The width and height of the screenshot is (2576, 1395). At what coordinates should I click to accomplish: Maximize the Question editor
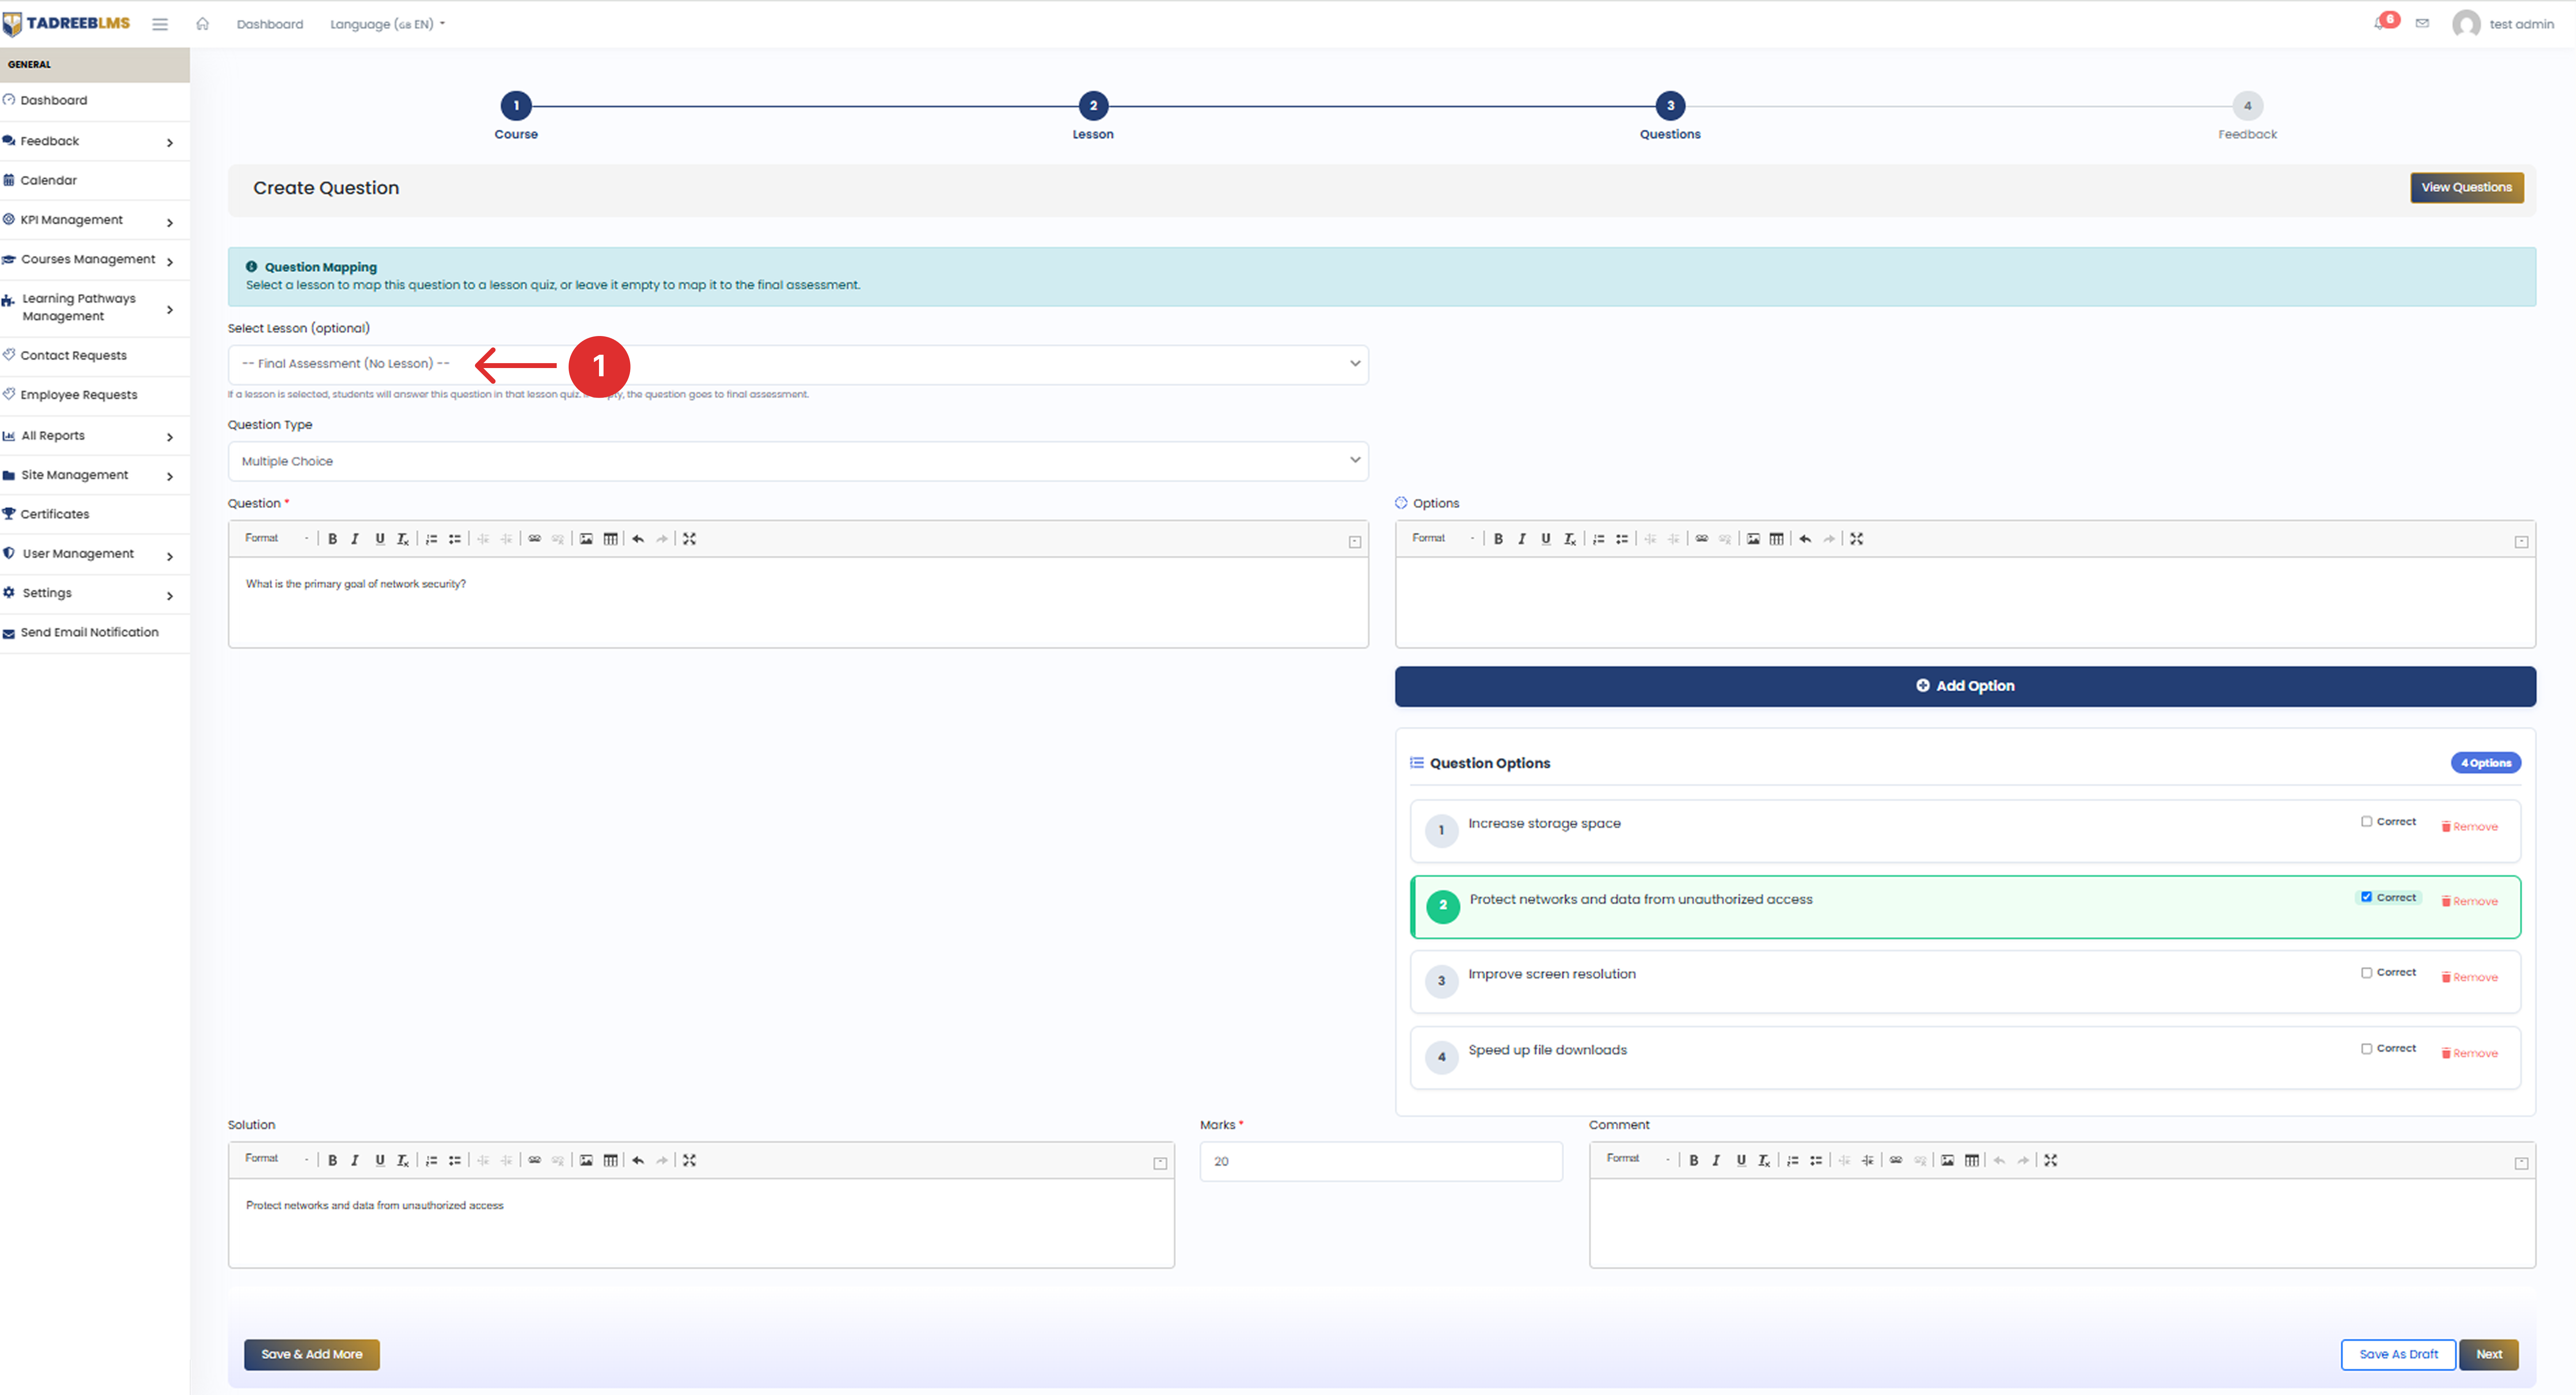(x=689, y=539)
